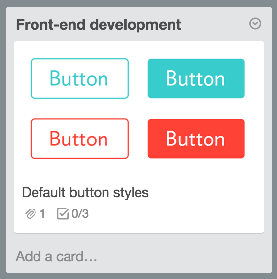Open the Default button styles card
This screenshot has width=277, height=279.
[x=85, y=193]
